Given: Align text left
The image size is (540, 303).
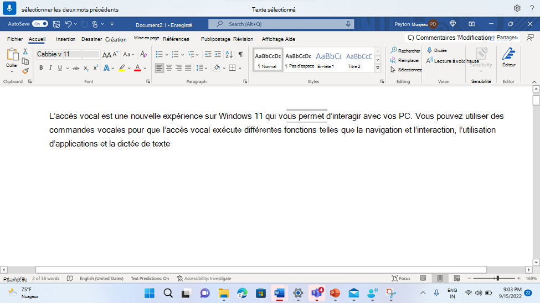Looking at the screenshot, I should tap(159, 68).
